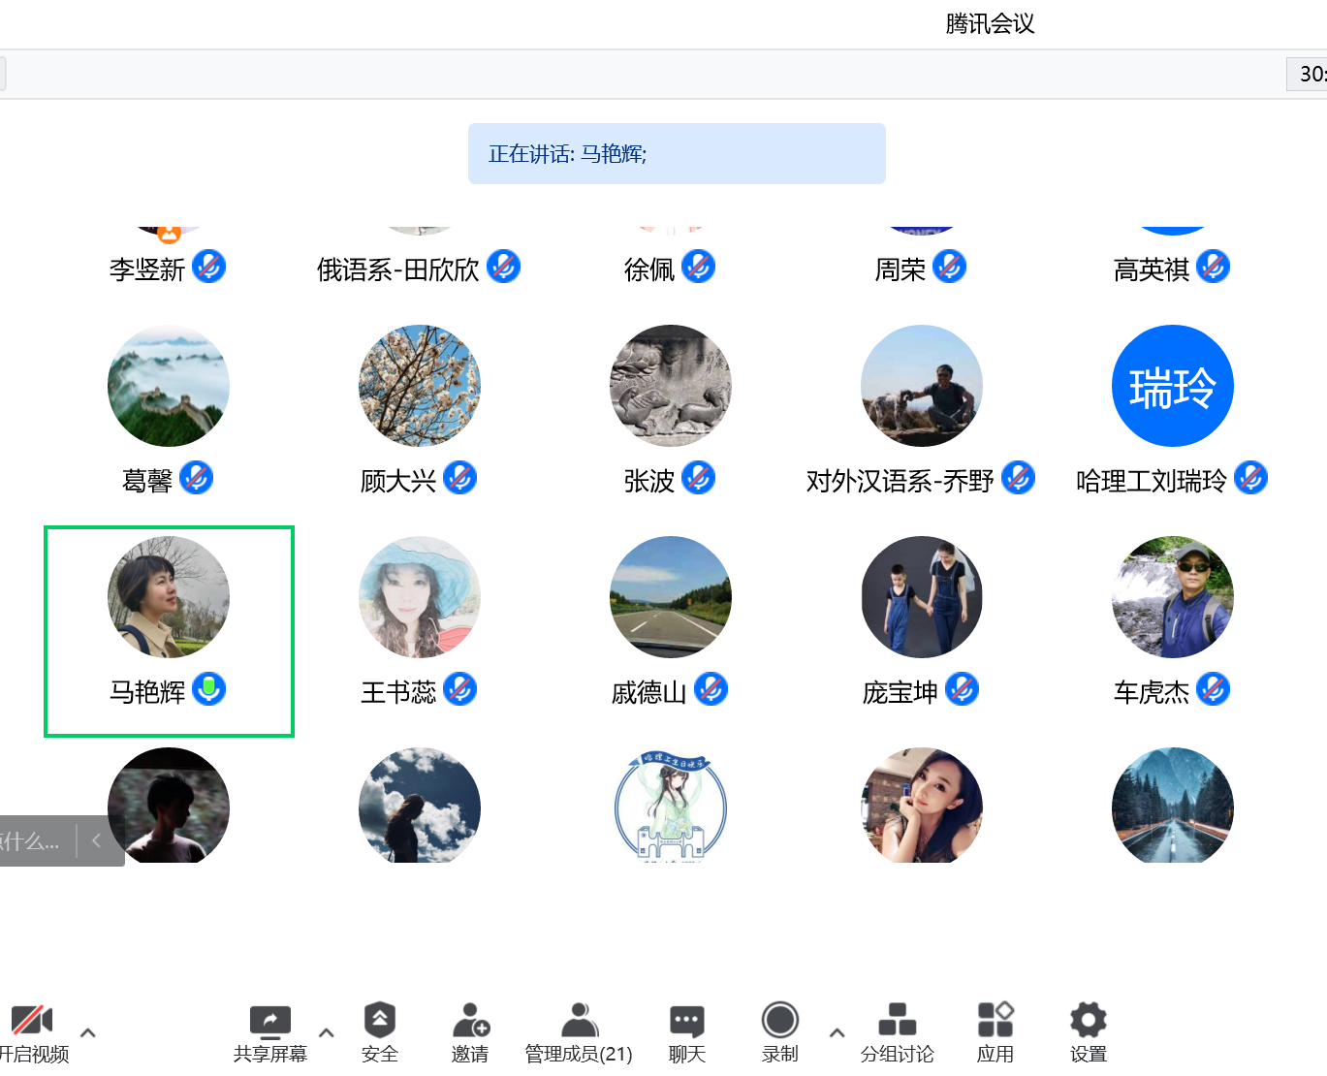This screenshot has width=1327, height=1076.
Task: Open the Chat (聊天) panel
Action: (686, 1021)
